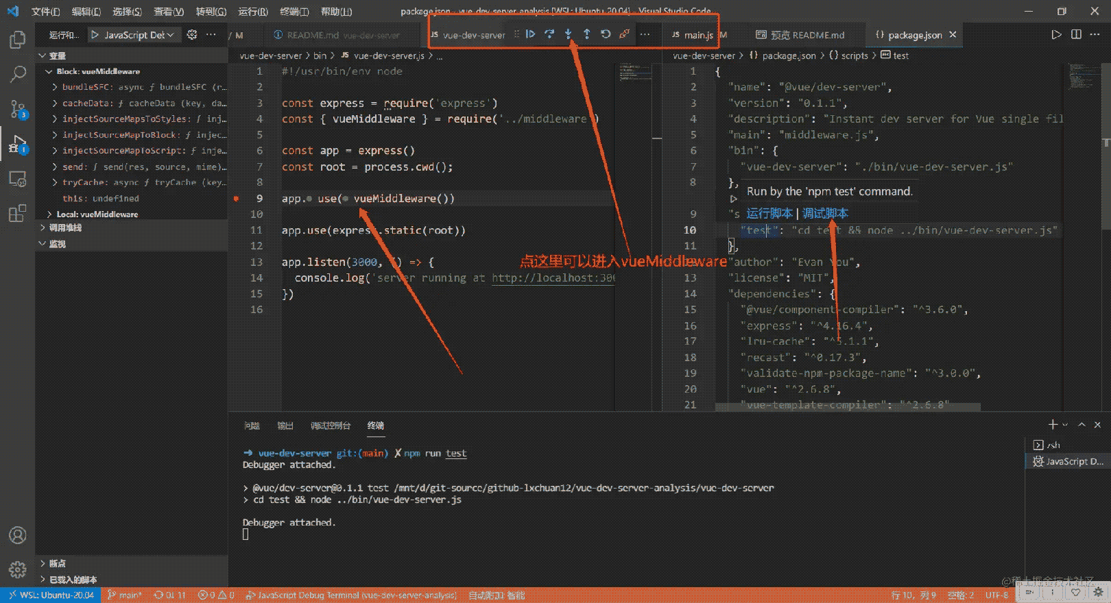Switch to the main.js tab

[x=693, y=35]
